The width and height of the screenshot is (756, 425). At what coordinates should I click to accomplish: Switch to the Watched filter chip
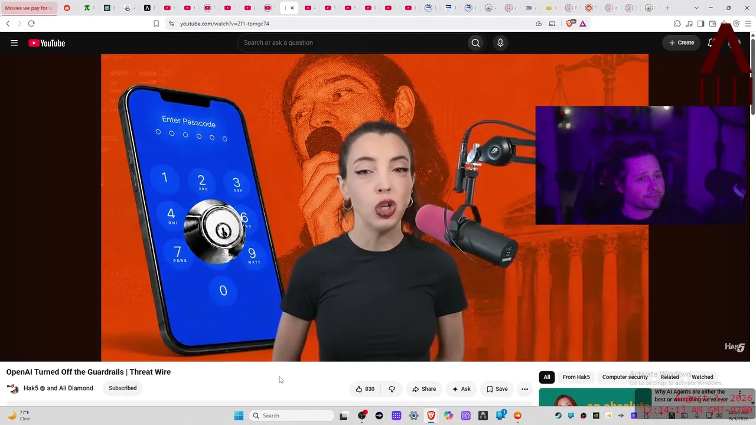tap(702, 377)
